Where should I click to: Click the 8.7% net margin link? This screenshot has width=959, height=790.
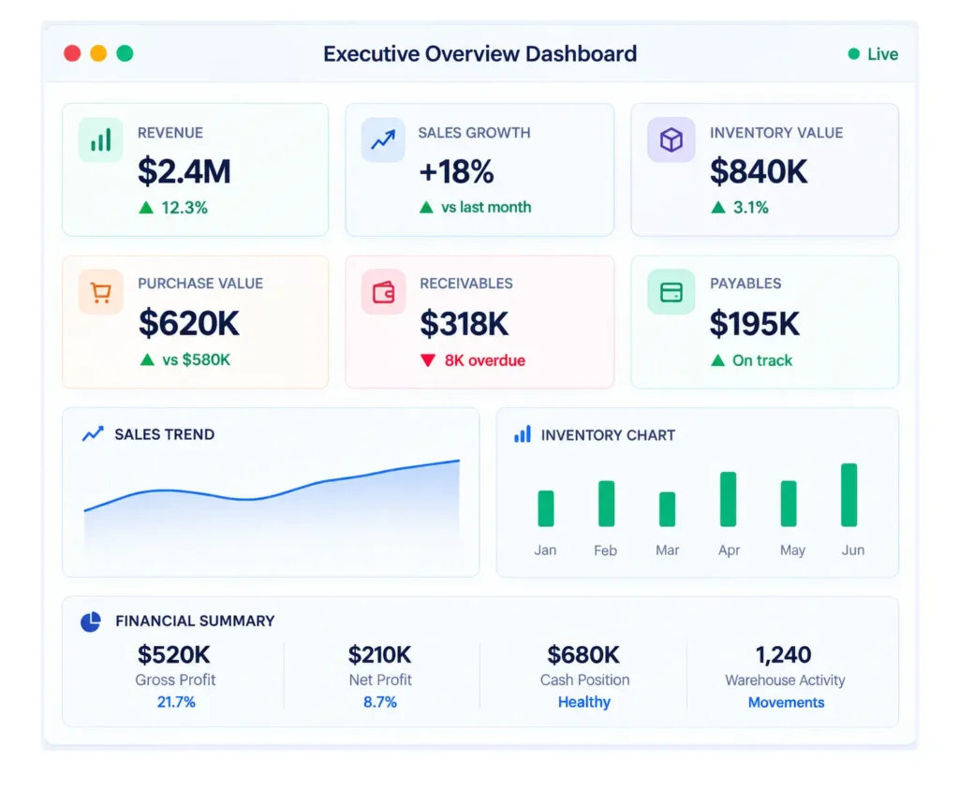380,702
